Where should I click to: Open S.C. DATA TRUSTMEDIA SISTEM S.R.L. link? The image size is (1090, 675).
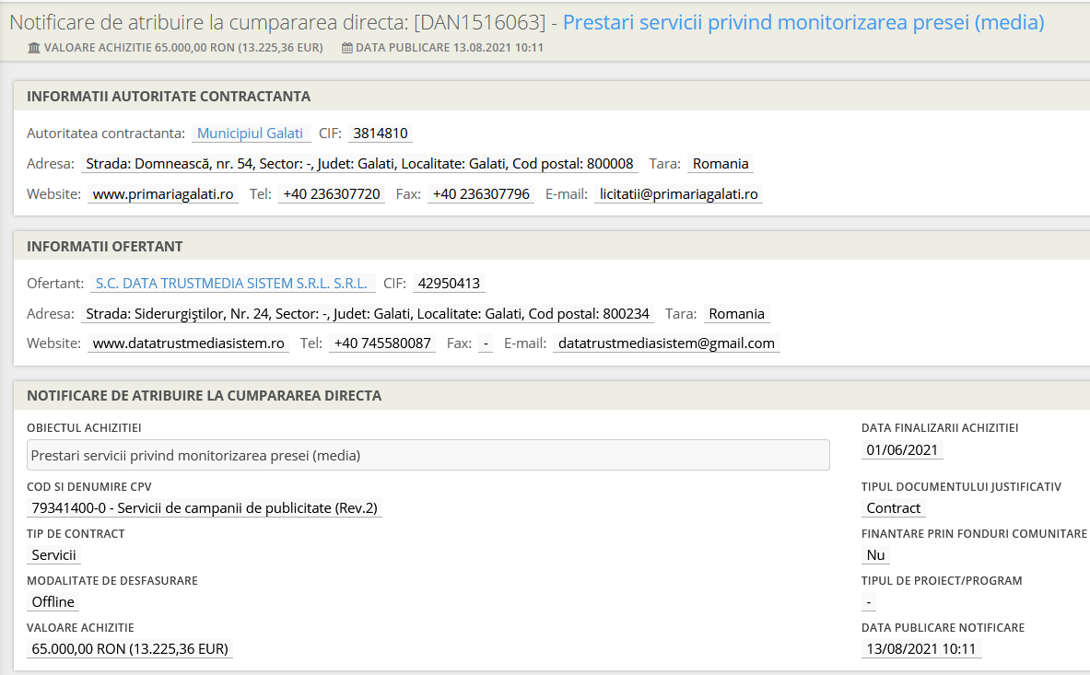[x=231, y=284]
